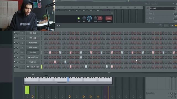Add a channel with the plus button
Screen dimensions: 177x99
pos(33,75)
